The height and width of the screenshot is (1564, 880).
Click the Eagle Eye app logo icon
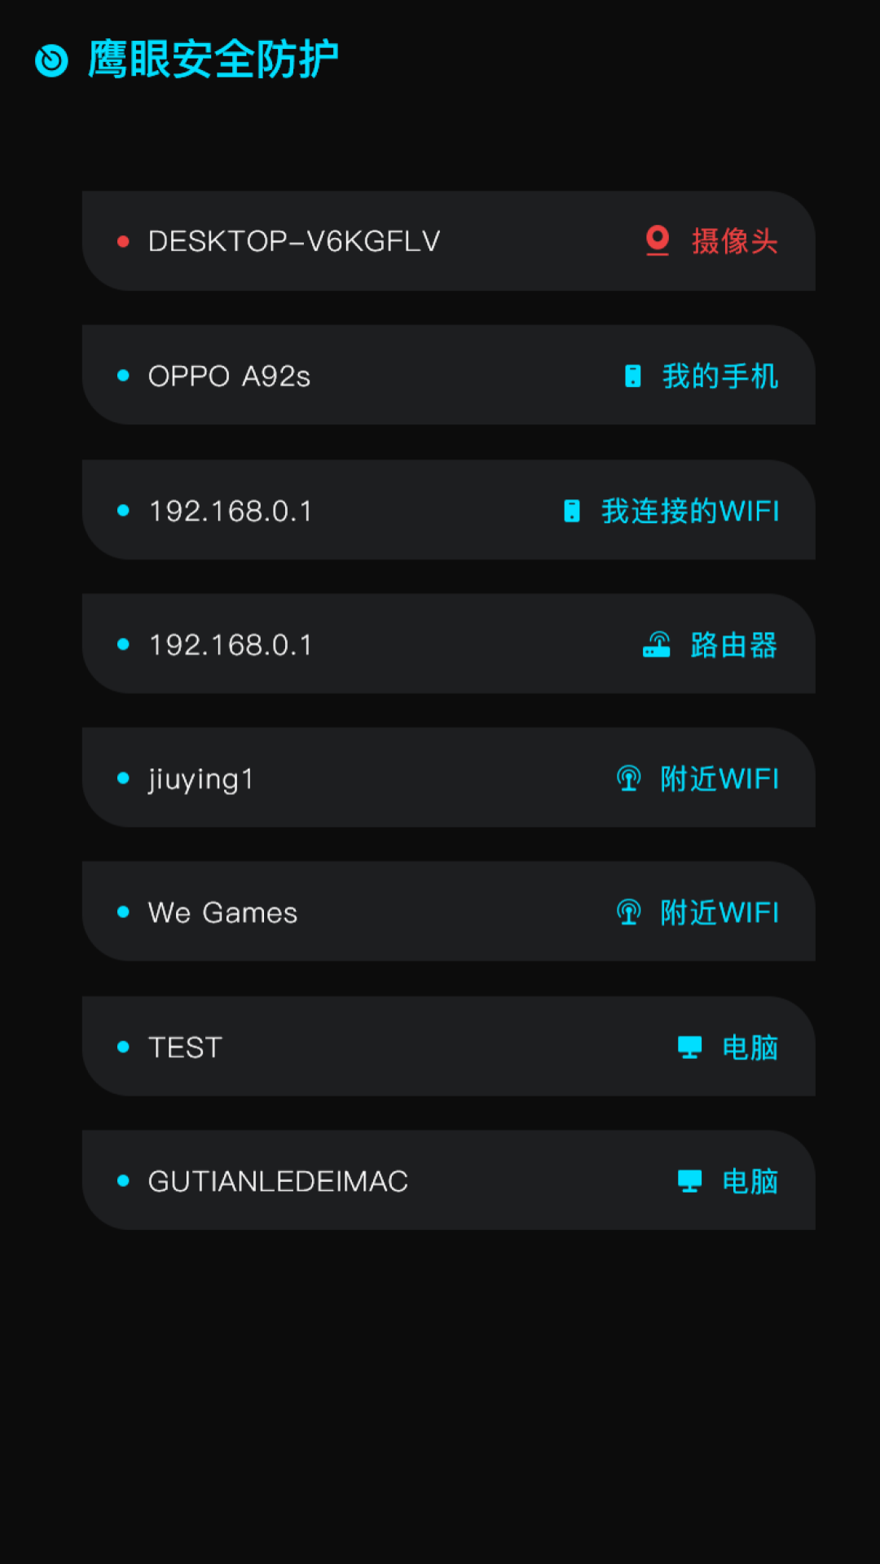coord(51,60)
